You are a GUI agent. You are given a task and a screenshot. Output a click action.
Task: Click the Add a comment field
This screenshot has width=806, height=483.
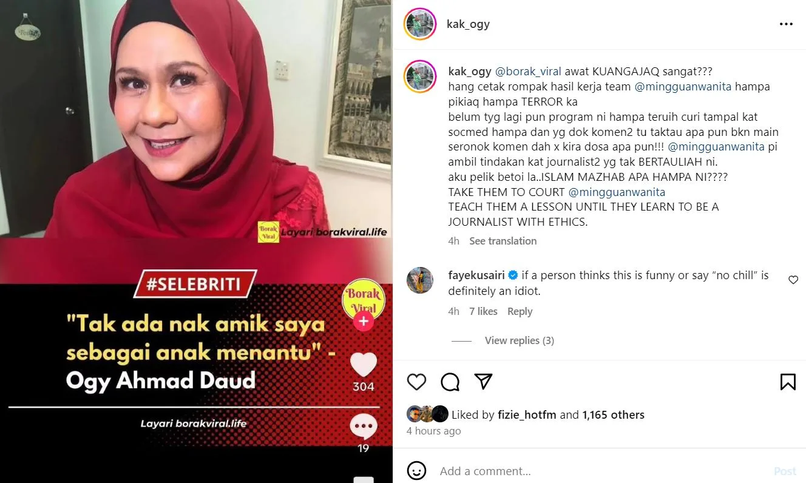(601, 471)
